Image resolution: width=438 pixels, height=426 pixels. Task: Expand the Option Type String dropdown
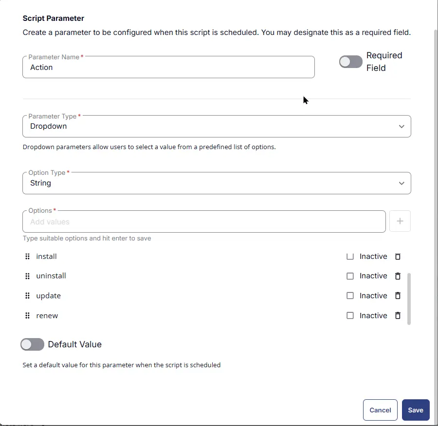[x=217, y=183]
